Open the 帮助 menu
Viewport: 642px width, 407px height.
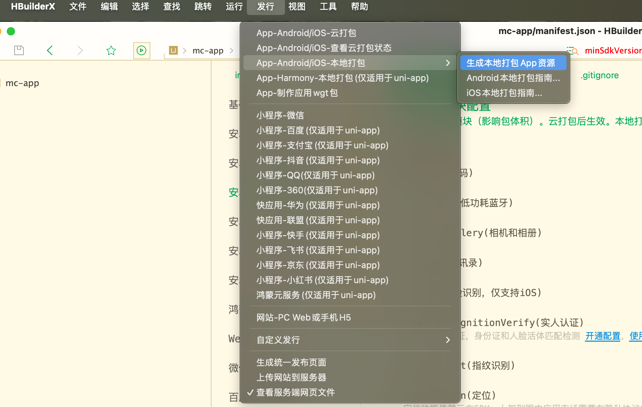[x=359, y=6]
